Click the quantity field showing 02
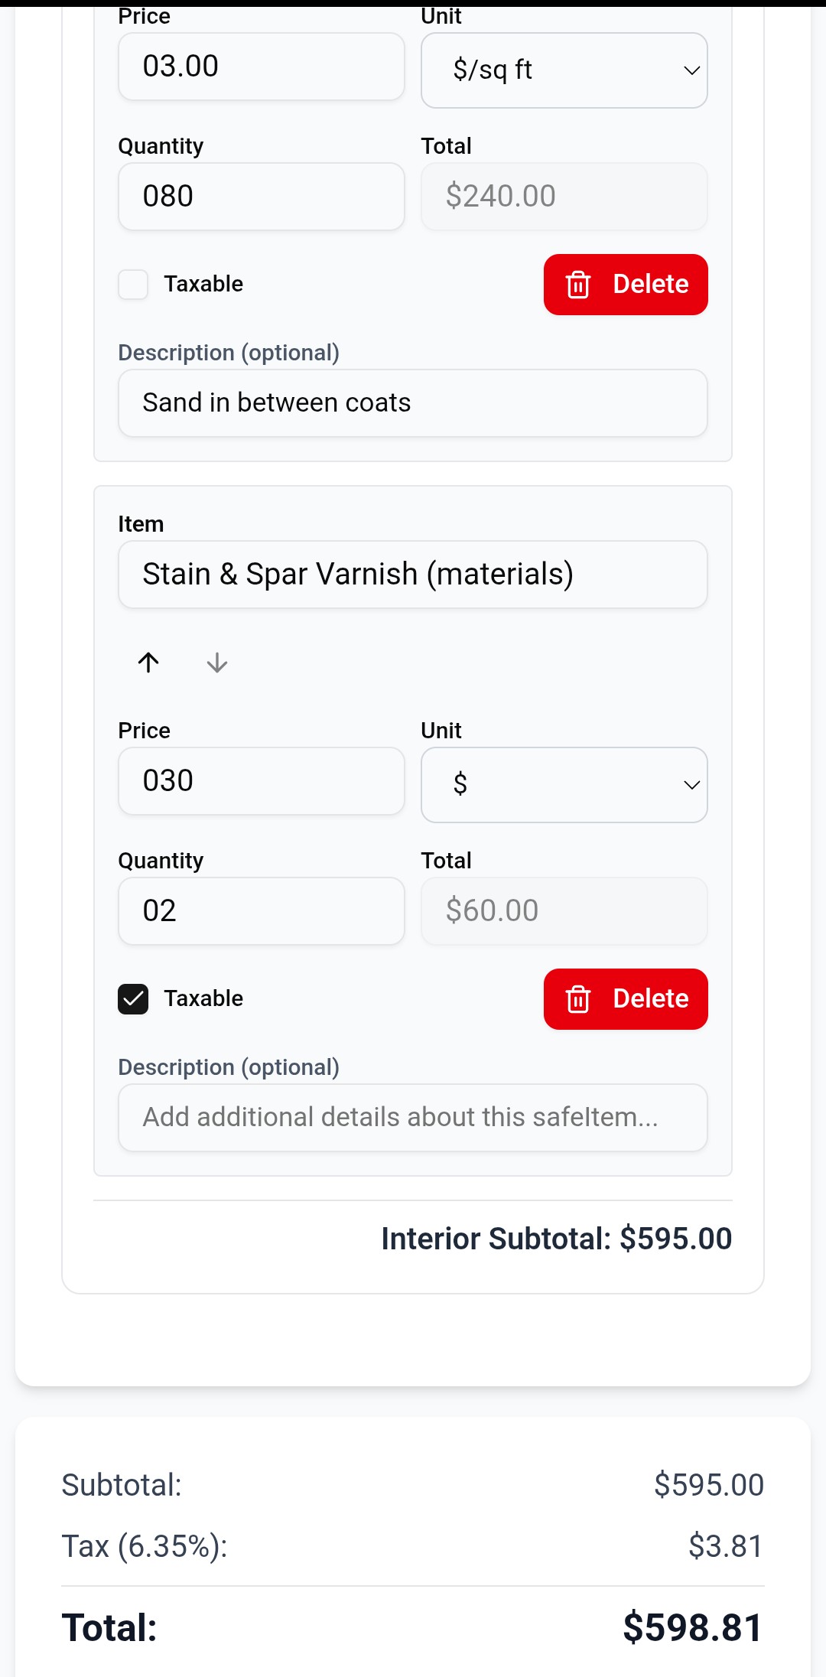 tap(261, 911)
